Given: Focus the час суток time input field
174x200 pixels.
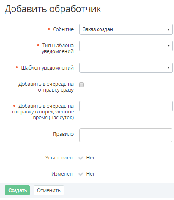Looking at the screenshot, I should [126, 106].
